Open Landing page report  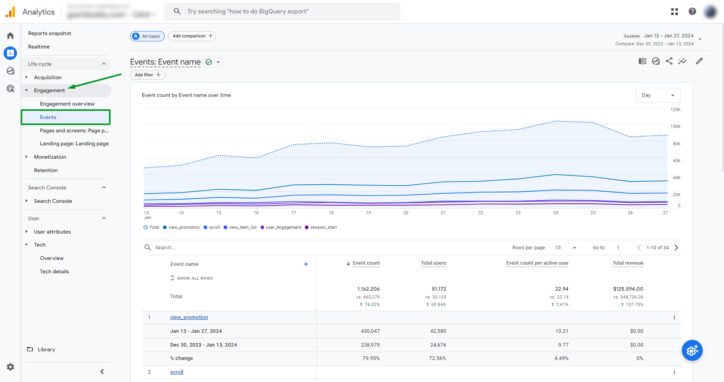(74, 144)
